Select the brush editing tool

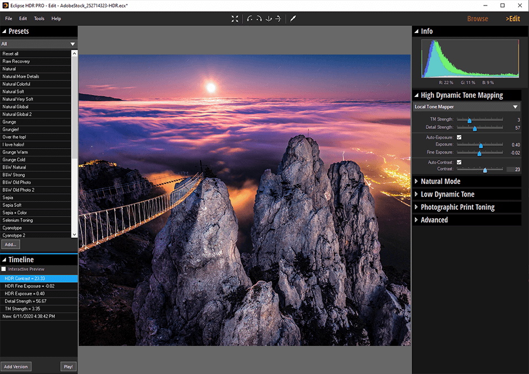(x=293, y=18)
